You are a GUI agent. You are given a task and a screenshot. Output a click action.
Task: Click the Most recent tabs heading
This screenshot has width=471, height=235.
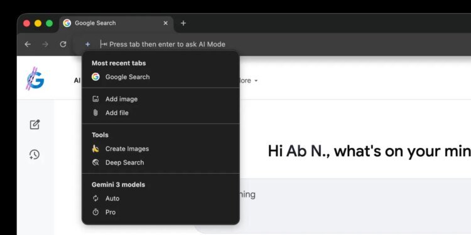119,63
